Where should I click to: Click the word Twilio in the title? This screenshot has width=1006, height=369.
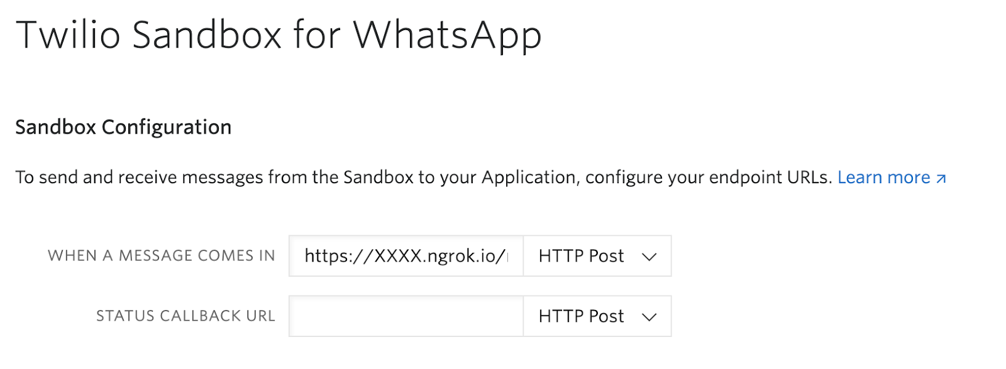tap(68, 35)
